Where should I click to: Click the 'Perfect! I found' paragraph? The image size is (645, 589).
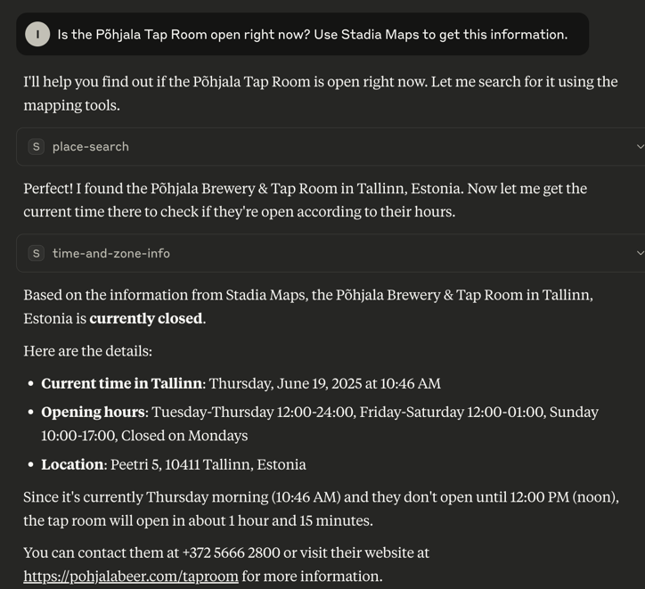tap(306, 200)
